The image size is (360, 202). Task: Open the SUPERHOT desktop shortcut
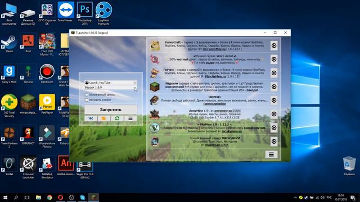[x=28, y=136]
